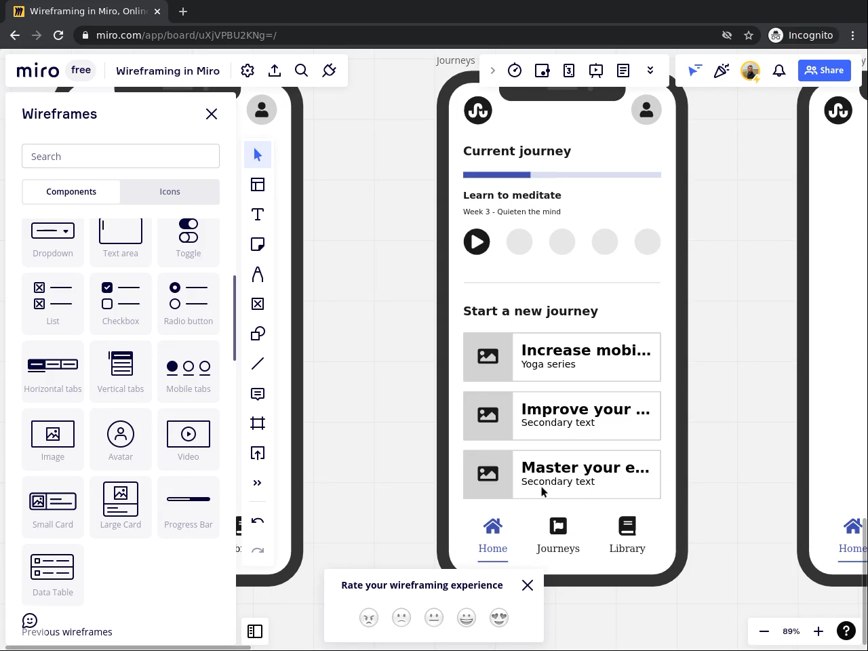Image resolution: width=868 pixels, height=651 pixels.
Task: Select the Pen tool
Action: [258, 274]
